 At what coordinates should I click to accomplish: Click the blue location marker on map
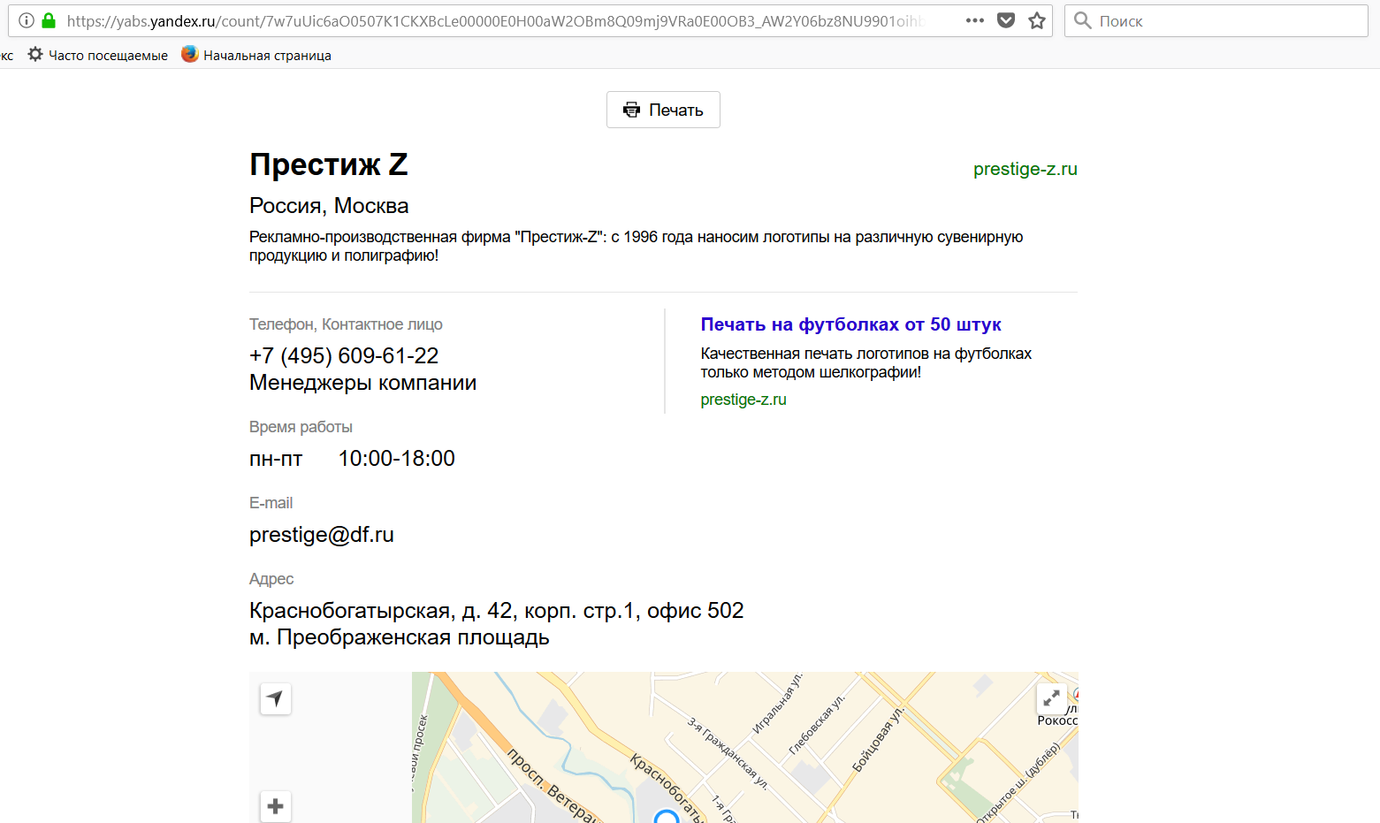(667, 817)
